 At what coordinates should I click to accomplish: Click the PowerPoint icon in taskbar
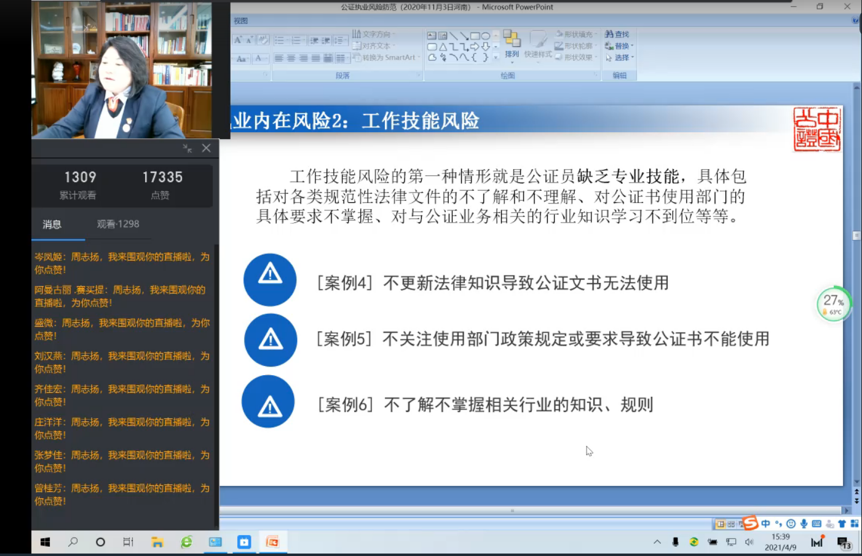point(272,542)
